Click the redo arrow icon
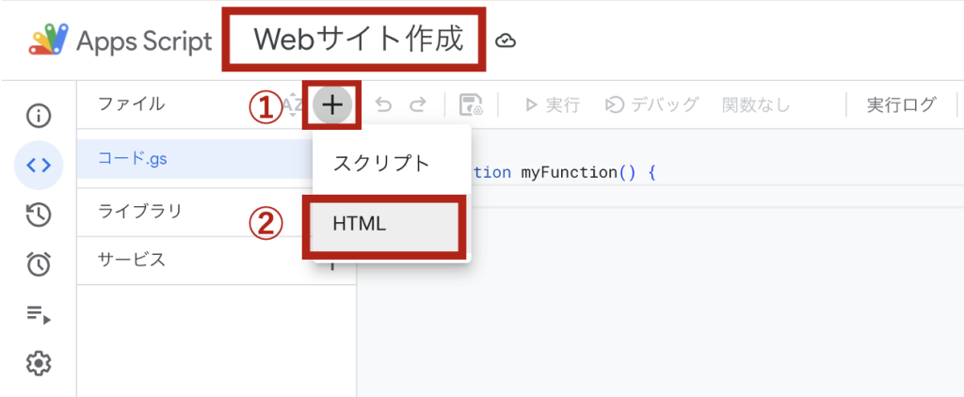This screenshot has height=397, width=964. [x=418, y=105]
